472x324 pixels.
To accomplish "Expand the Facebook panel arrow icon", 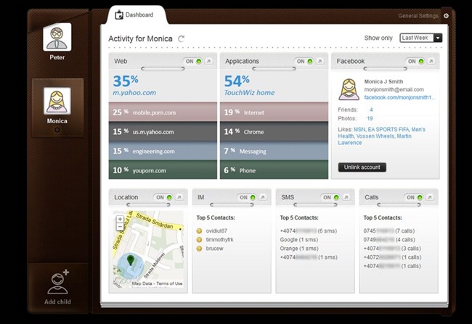I will [x=431, y=61].
